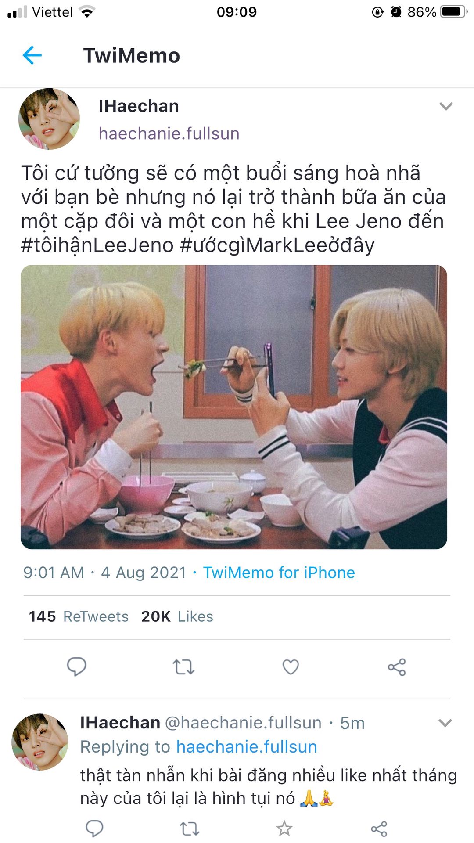Tap the #ướcgìMarkLeeởđây hashtag

[277, 245]
